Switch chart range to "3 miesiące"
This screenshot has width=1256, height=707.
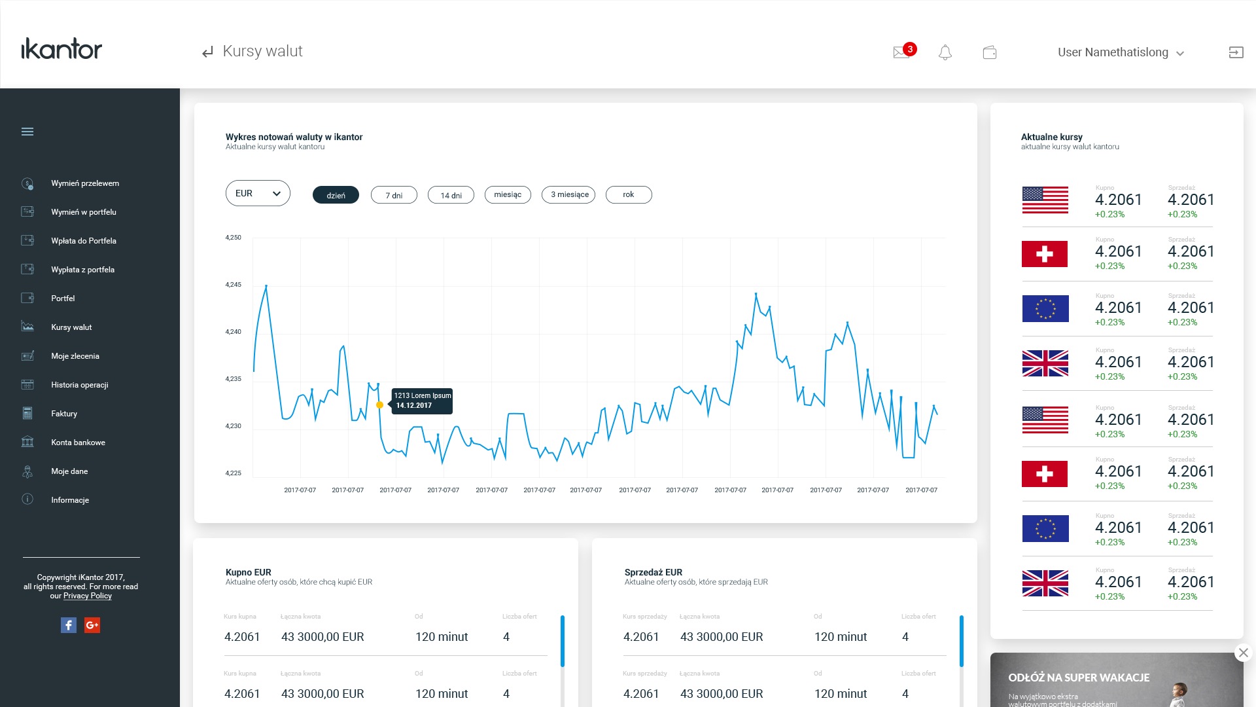pyautogui.click(x=568, y=195)
